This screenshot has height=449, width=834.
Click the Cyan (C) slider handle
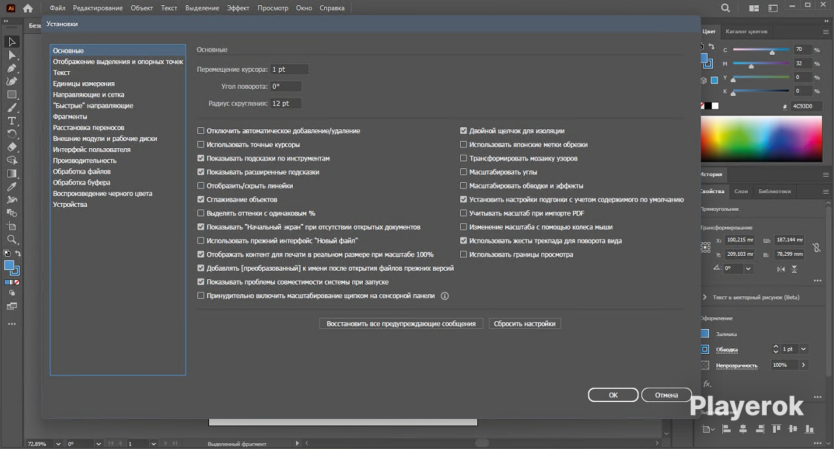click(772, 52)
